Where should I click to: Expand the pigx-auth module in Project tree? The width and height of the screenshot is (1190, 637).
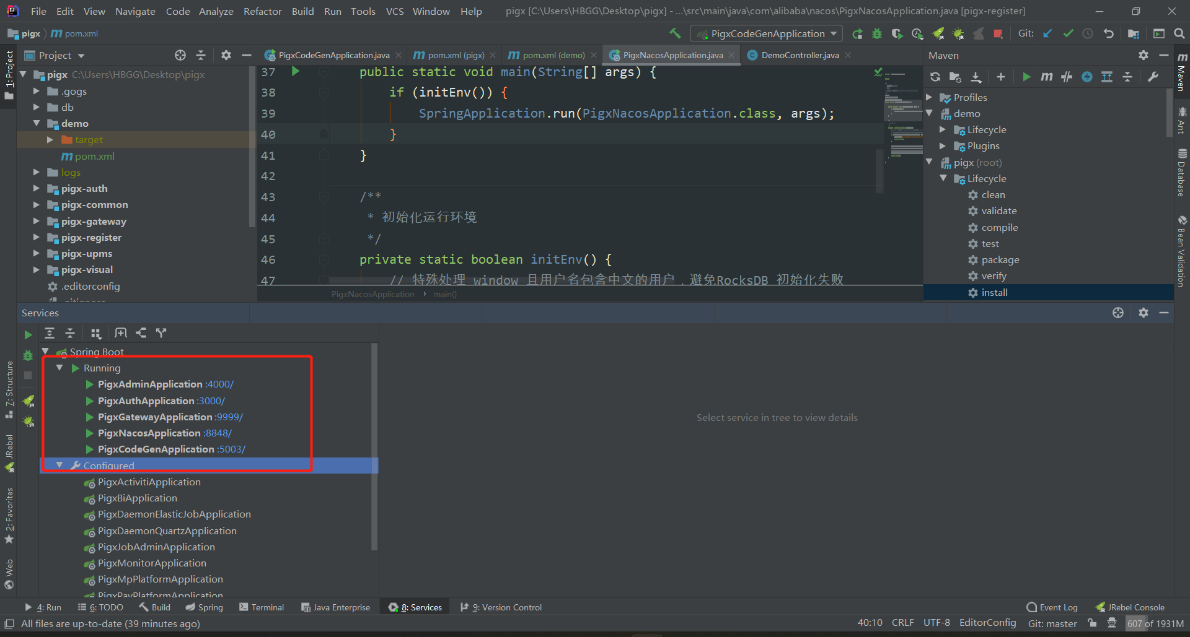pos(37,188)
